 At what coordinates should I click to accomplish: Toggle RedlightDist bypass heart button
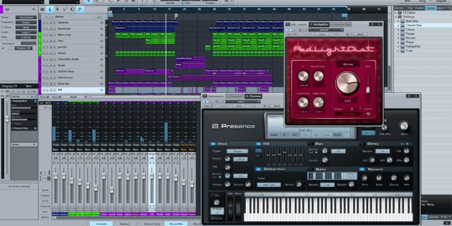(369, 114)
